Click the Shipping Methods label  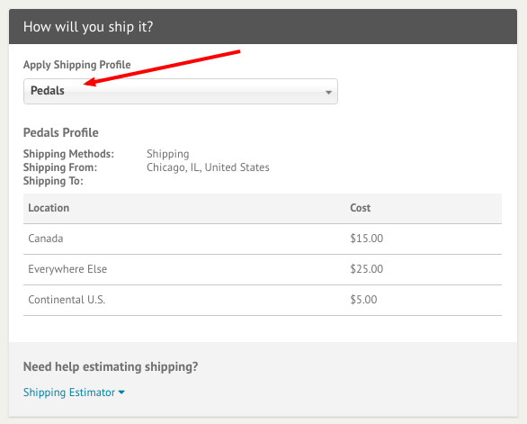click(x=68, y=154)
